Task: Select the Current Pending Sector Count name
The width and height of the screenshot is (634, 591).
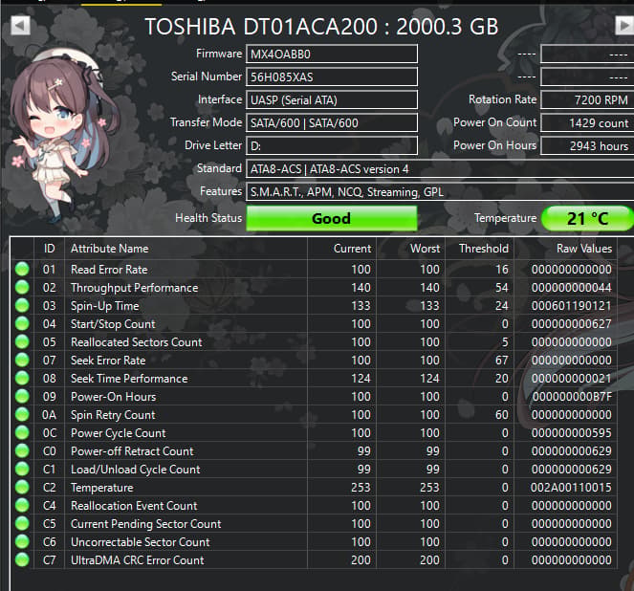Action: click(146, 524)
